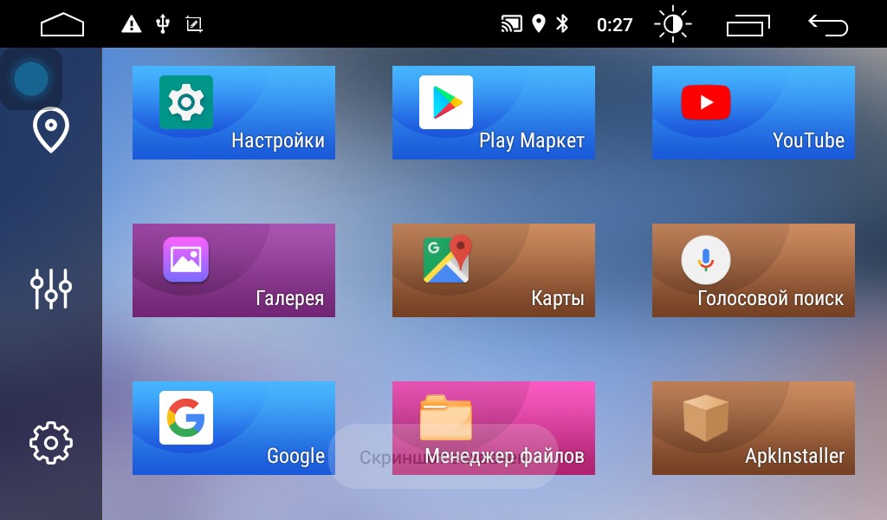Start Голосовой поиск voice search
The width and height of the screenshot is (887, 520).
pyautogui.click(x=754, y=270)
